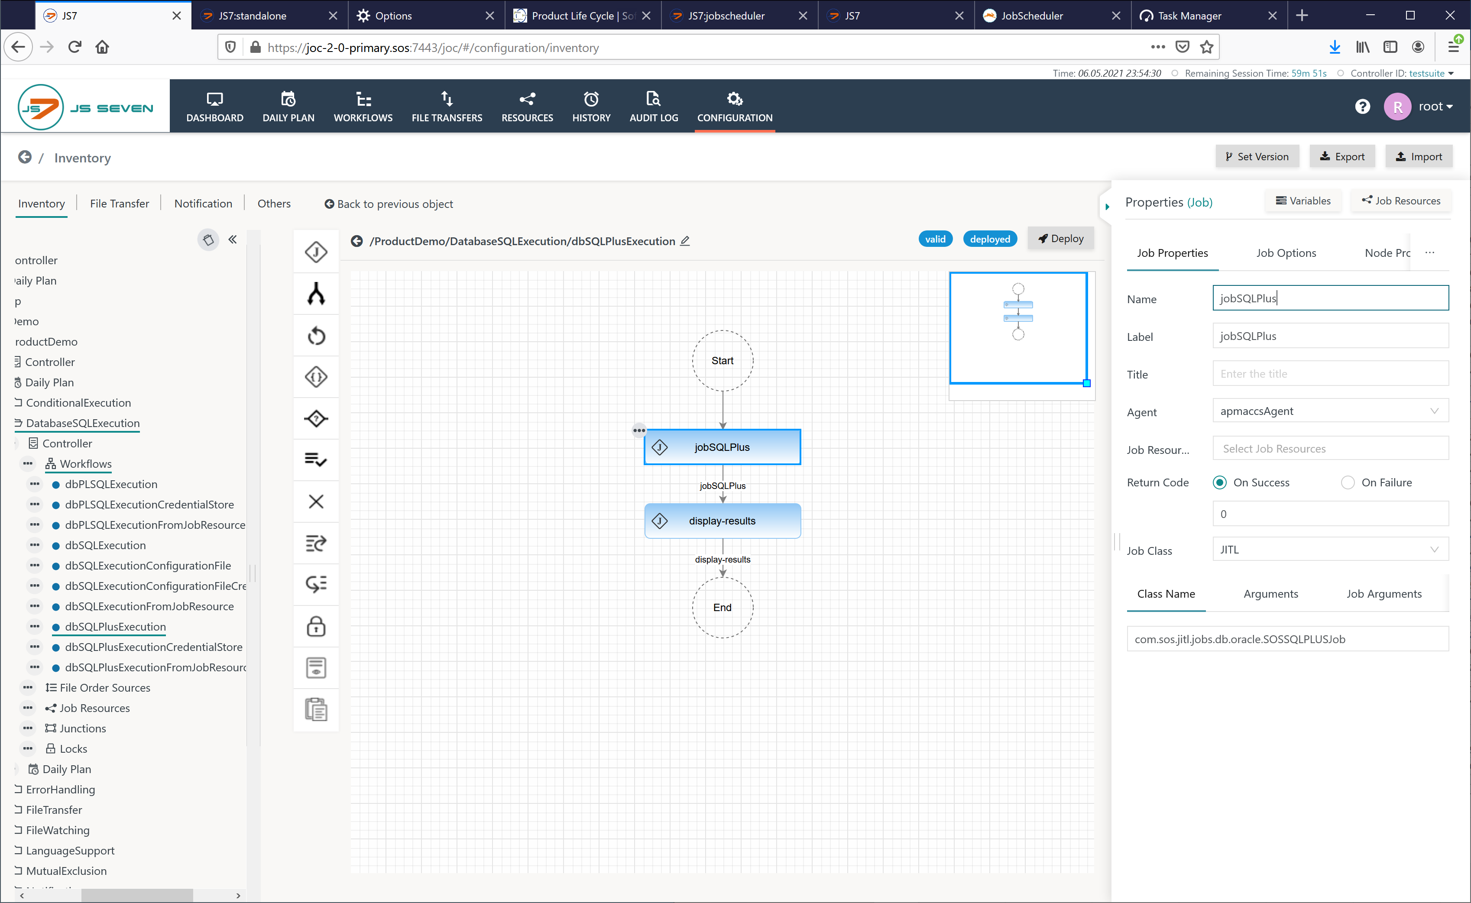Click the Deploy button

pos(1061,238)
